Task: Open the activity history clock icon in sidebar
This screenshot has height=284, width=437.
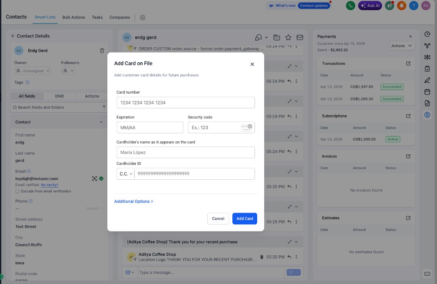Action: [427, 34]
